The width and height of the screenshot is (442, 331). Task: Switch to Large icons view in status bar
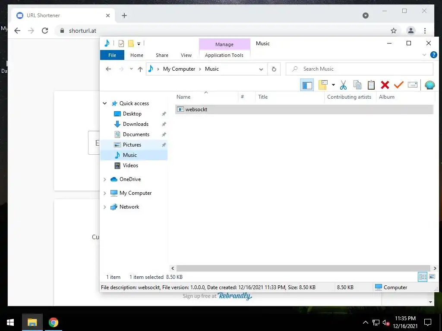(x=432, y=277)
